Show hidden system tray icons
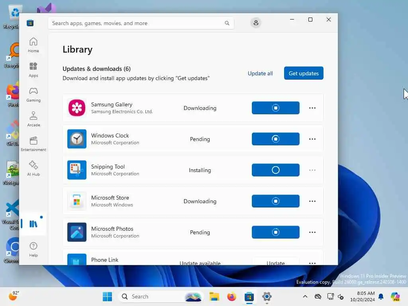 pyautogui.click(x=305, y=296)
